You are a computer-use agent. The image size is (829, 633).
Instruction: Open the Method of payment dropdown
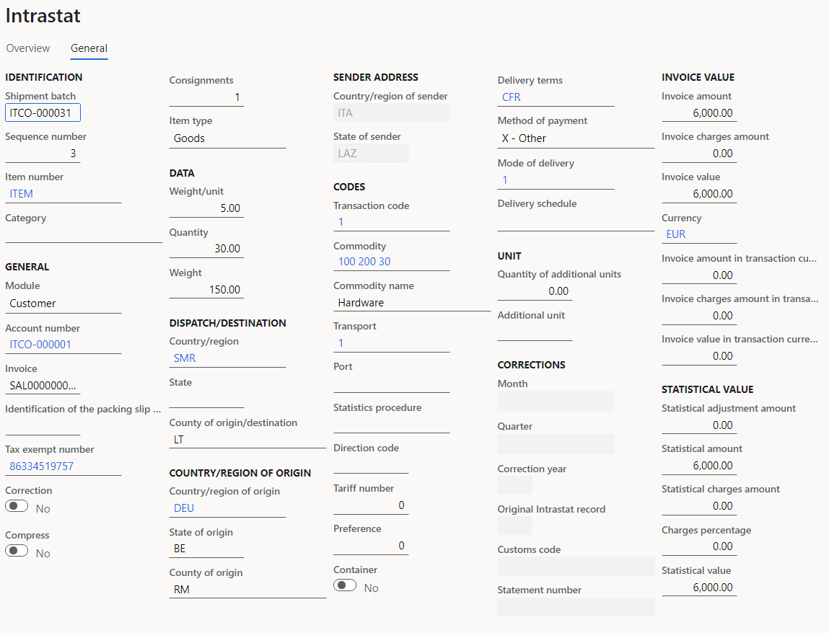[x=575, y=138]
